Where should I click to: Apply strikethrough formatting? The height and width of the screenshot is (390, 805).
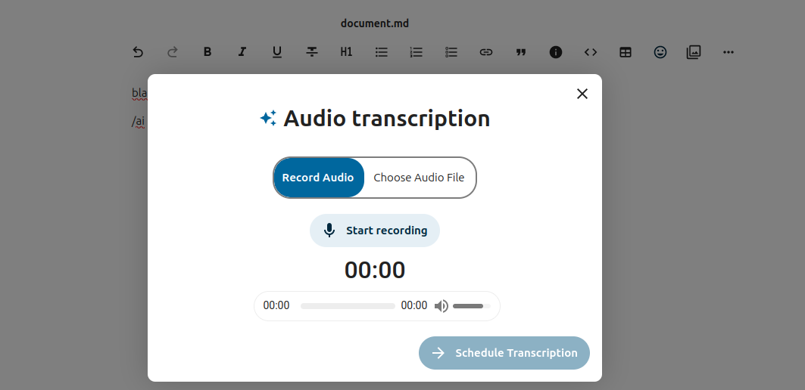click(312, 52)
